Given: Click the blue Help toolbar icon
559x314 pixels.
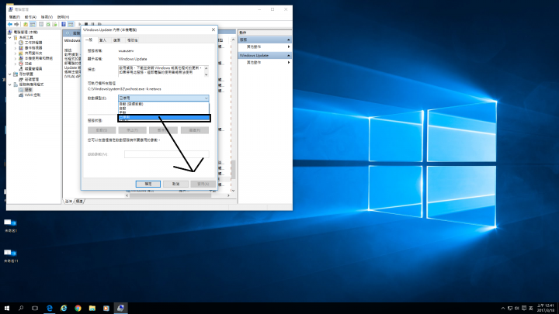Looking at the screenshot, I should pyautogui.click(x=64, y=24).
